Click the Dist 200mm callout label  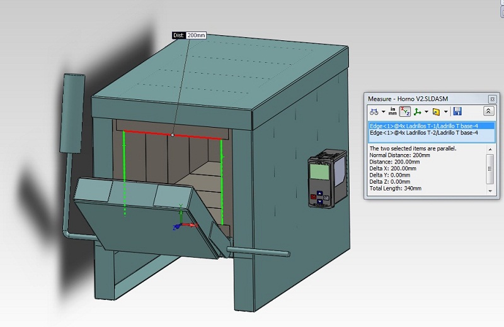tap(190, 35)
